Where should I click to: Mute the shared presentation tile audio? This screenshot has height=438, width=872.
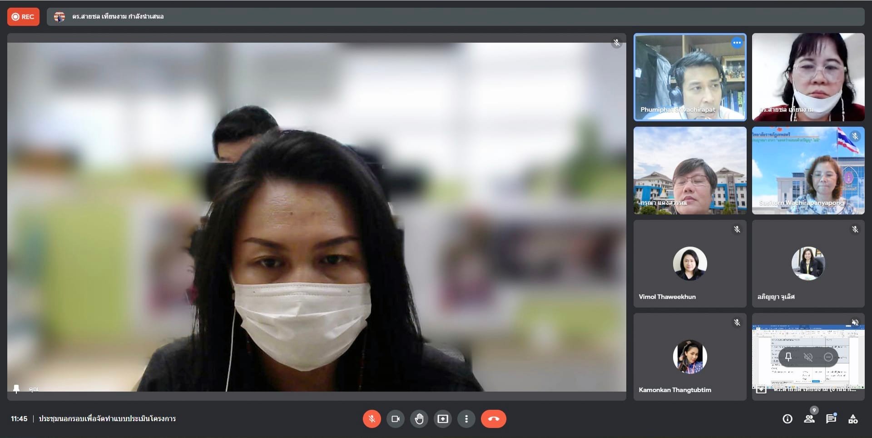coord(808,357)
